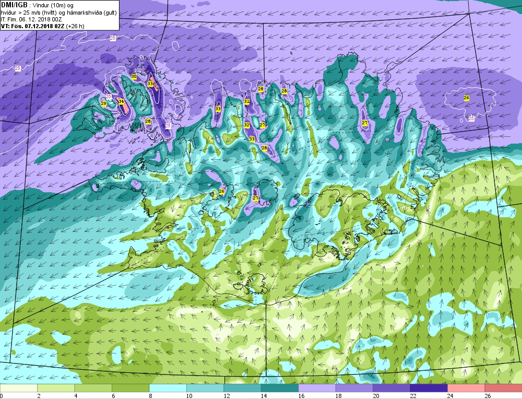Select the yellow gust label '31'

click(247, 101)
